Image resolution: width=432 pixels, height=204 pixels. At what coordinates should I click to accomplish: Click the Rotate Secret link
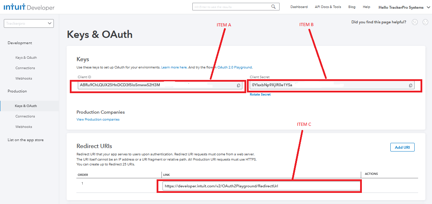[260, 95]
